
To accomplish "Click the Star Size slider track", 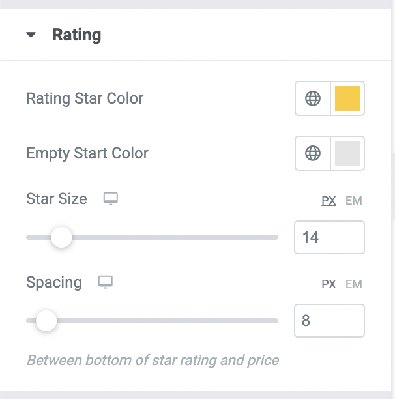I will [x=152, y=237].
